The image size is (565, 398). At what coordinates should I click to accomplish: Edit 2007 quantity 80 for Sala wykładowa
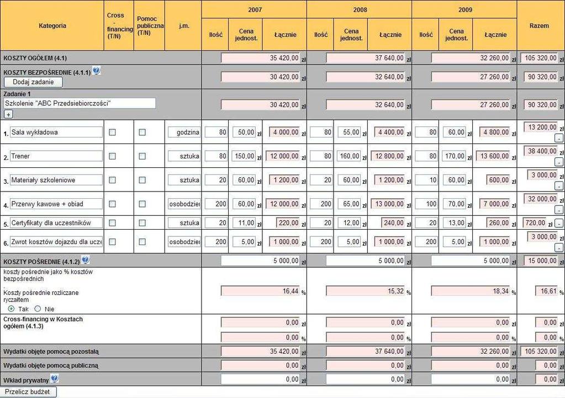point(216,132)
